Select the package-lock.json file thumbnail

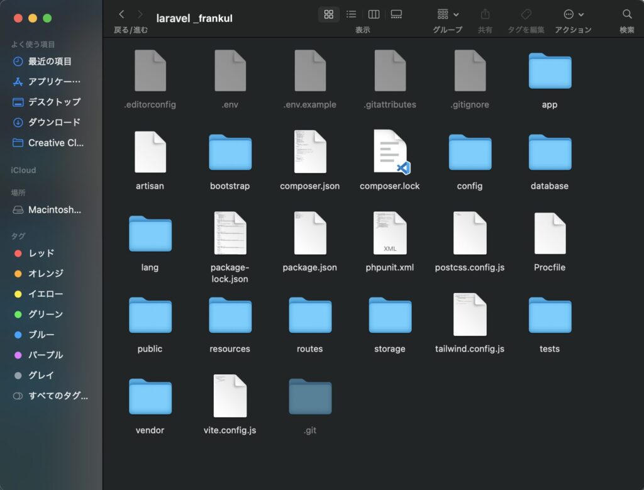[230, 233]
